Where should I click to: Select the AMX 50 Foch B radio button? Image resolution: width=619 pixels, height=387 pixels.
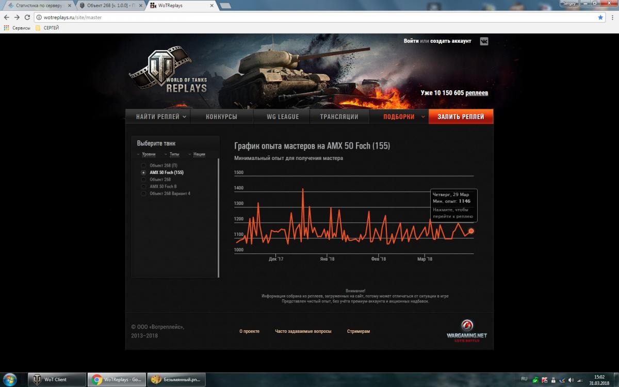coord(143,186)
